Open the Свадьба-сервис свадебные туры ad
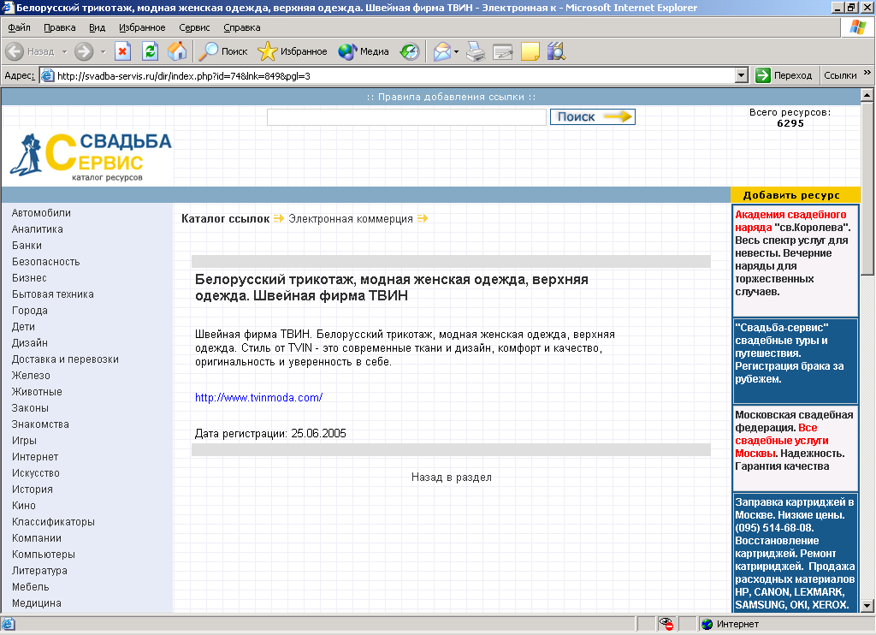Viewport: 876px width, 635px height. pos(795,360)
